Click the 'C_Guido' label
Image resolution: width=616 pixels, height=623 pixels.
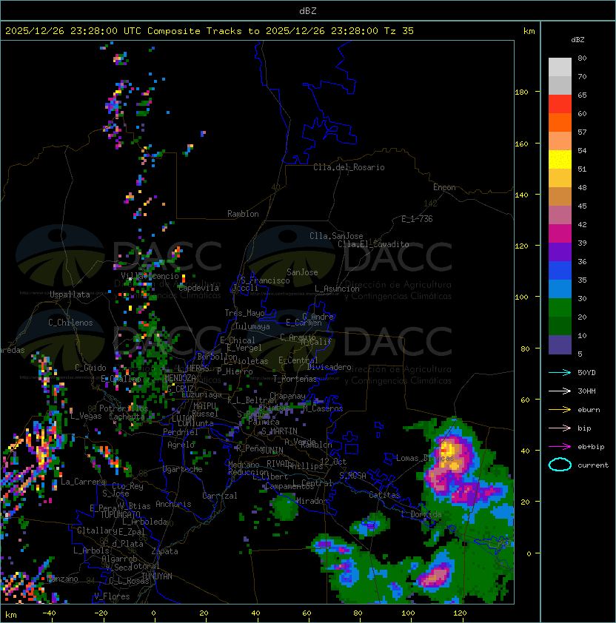click(90, 368)
